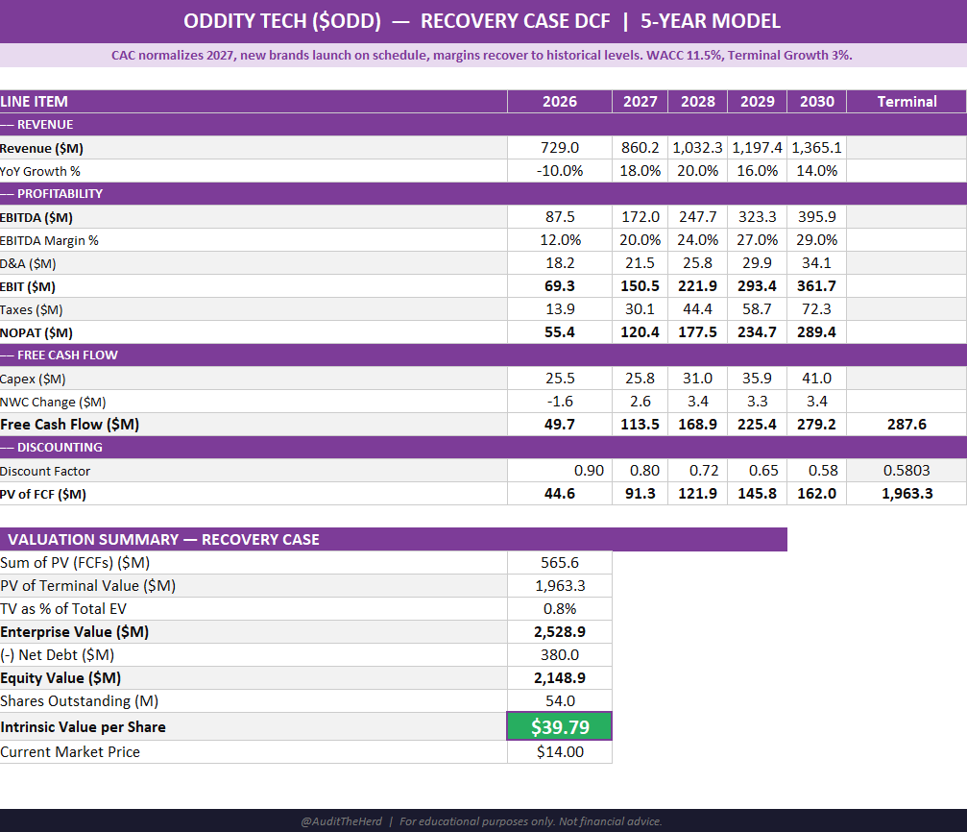Image resolution: width=967 pixels, height=832 pixels.
Task: Select the 2026 EBITDA value 87.5
Action: (559, 217)
